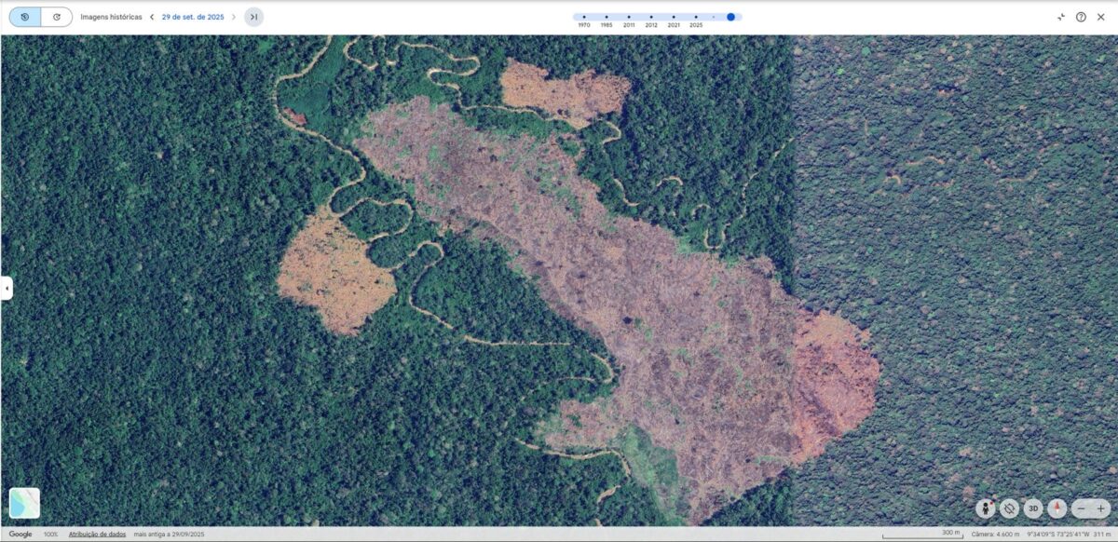The width and height of the screenshot is (1118, 542).
Task: Go to the previous imagery date
Action: (152, 17)
